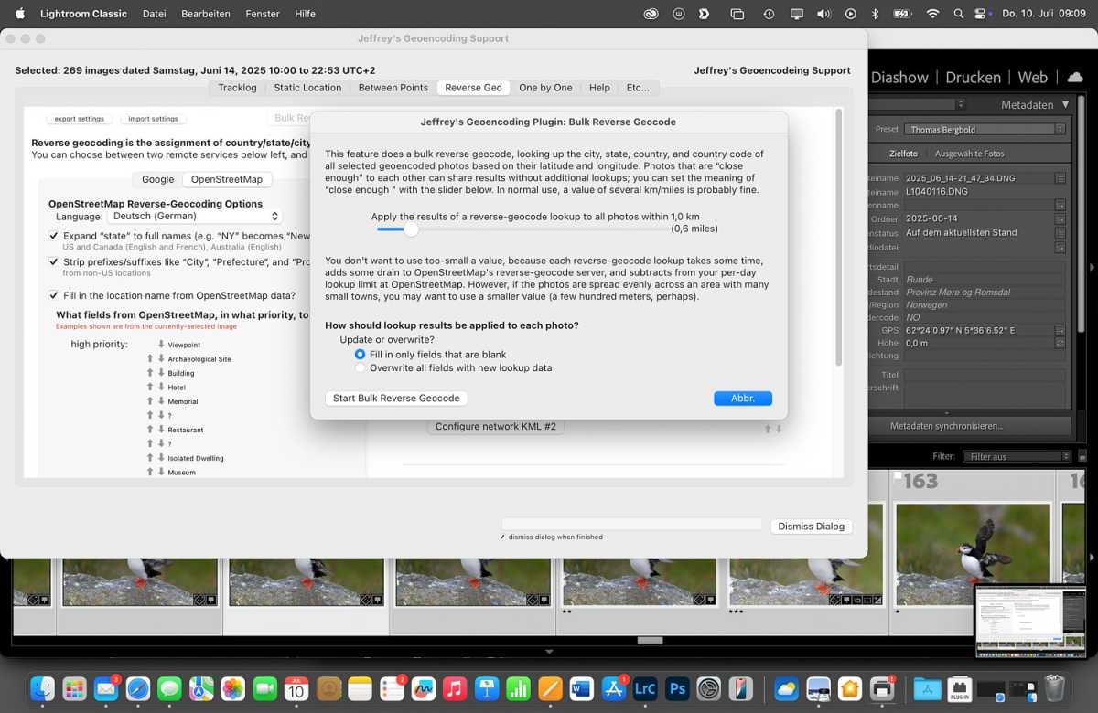Select the puffin thumbnail numbered 163
The height and width of the screenshot is (713, 1098).
971,555
